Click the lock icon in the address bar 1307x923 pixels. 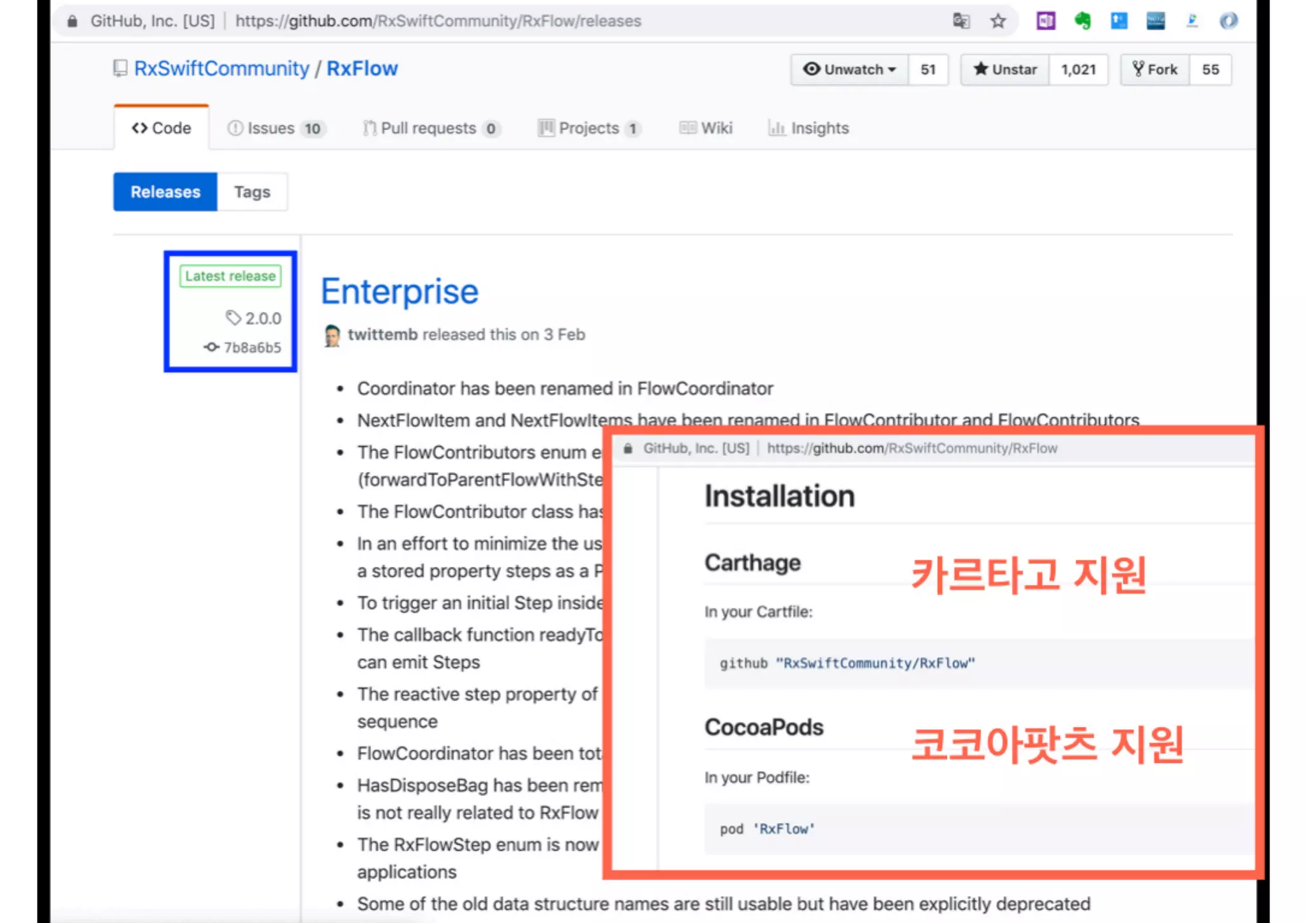coord(72,22)
